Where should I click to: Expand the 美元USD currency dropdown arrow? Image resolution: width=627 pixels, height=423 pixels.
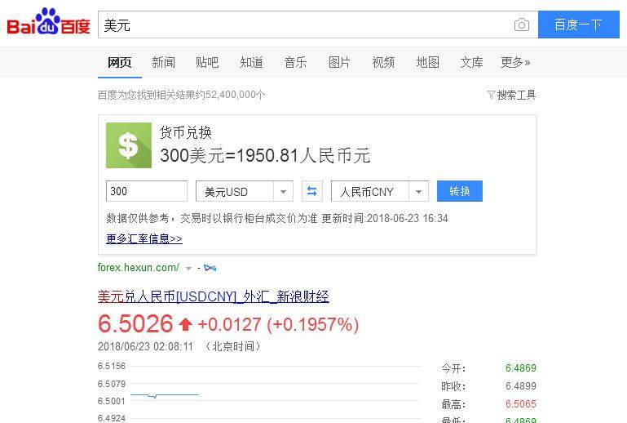coord(283,191)
